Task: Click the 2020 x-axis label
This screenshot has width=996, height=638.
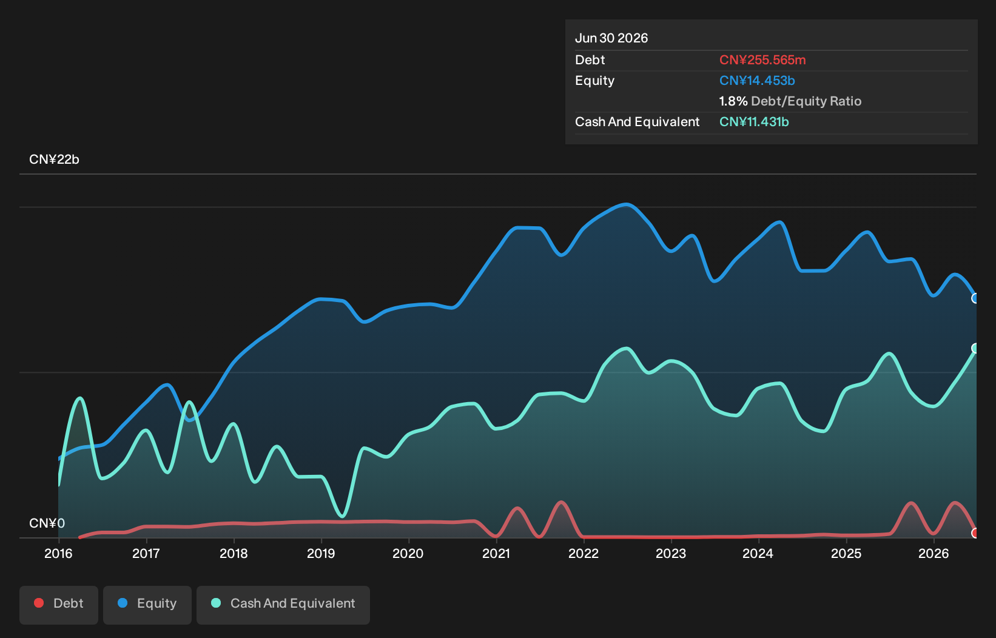Action: [x=408, y=553]
